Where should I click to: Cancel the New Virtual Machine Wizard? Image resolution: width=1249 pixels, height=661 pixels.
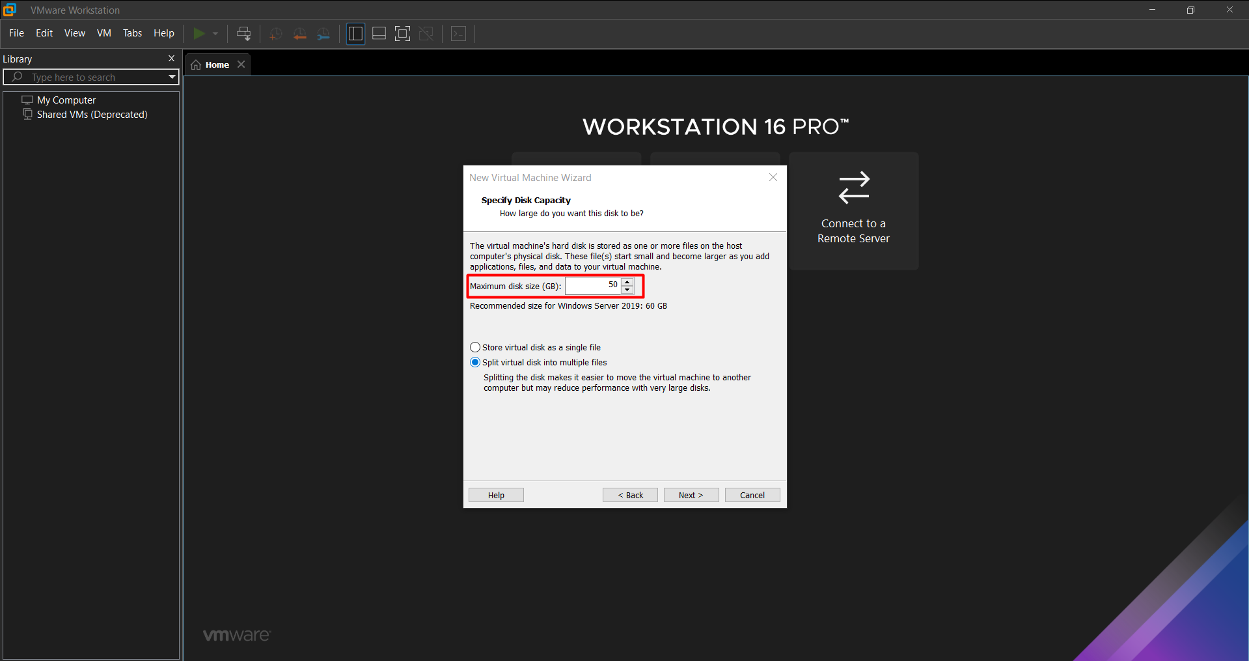(x=752, y=495)
